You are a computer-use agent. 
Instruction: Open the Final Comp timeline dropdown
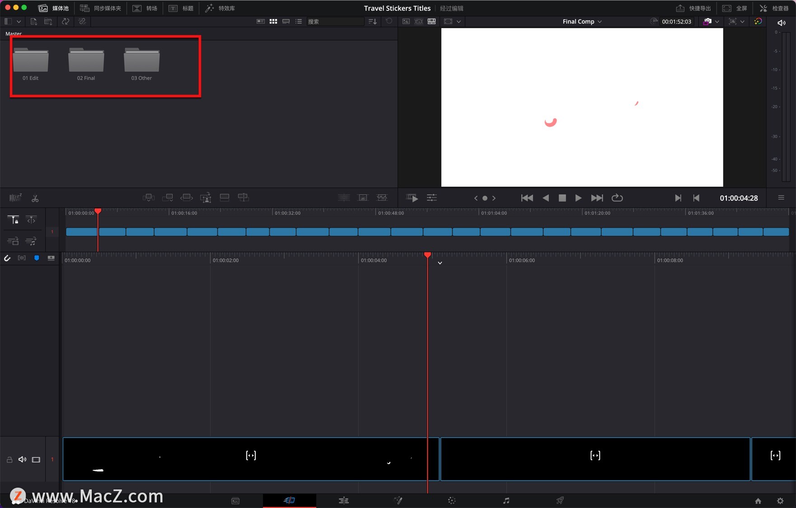point(582,21)
